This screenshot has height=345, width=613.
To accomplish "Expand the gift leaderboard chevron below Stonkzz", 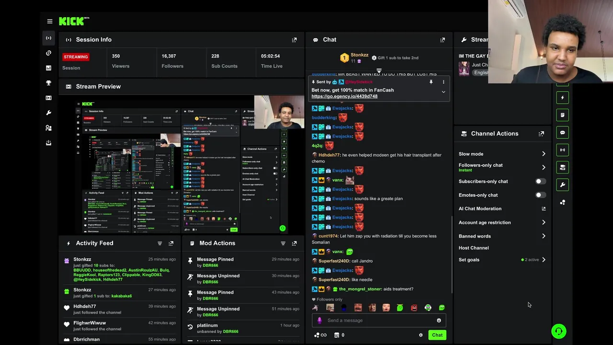I will tap(379, 70).
